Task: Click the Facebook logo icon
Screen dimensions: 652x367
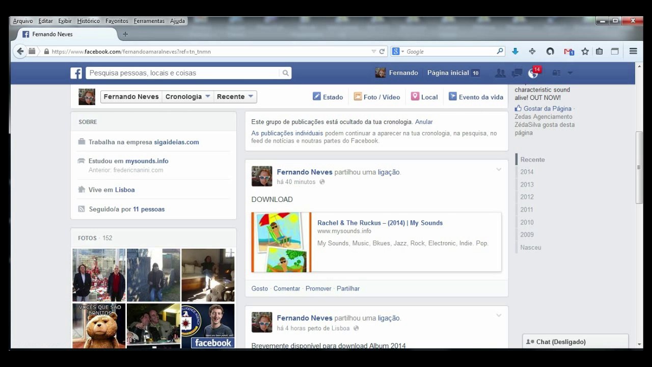Action: 76,73
